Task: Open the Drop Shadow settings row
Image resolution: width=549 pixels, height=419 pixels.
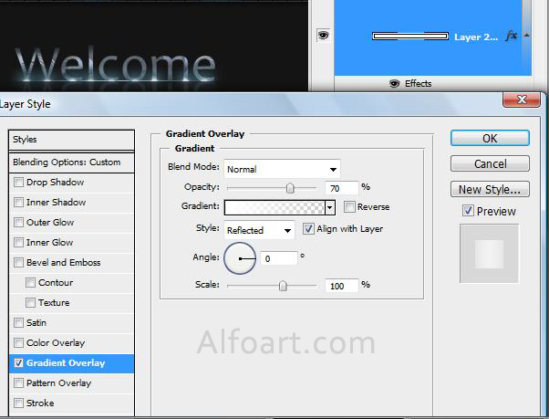Action: [71, 183]
